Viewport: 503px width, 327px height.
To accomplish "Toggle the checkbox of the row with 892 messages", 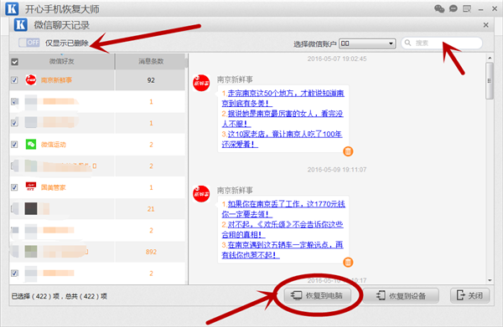I will 14,252.
